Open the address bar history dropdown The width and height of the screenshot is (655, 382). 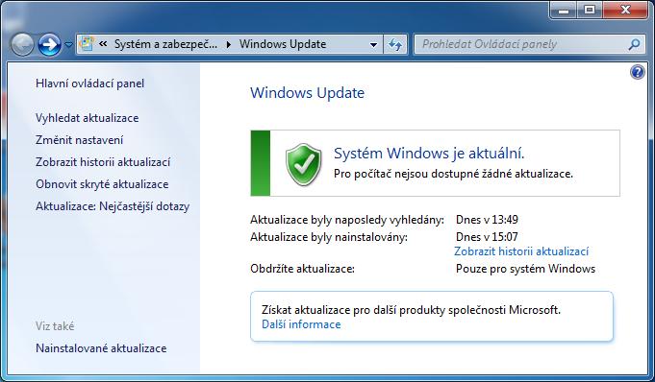point(373,44)
